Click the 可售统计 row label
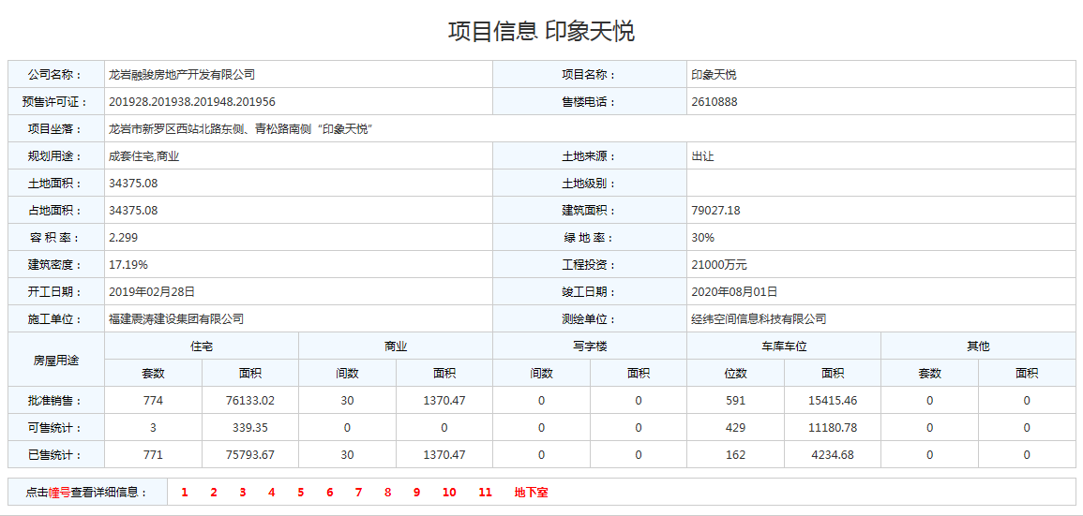Viewport: 1083px width, 516px height. pos(54,428)
